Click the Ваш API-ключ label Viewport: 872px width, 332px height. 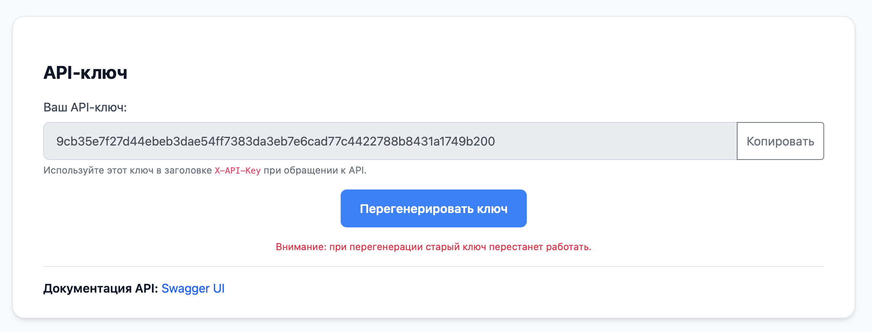click(85, 107)
